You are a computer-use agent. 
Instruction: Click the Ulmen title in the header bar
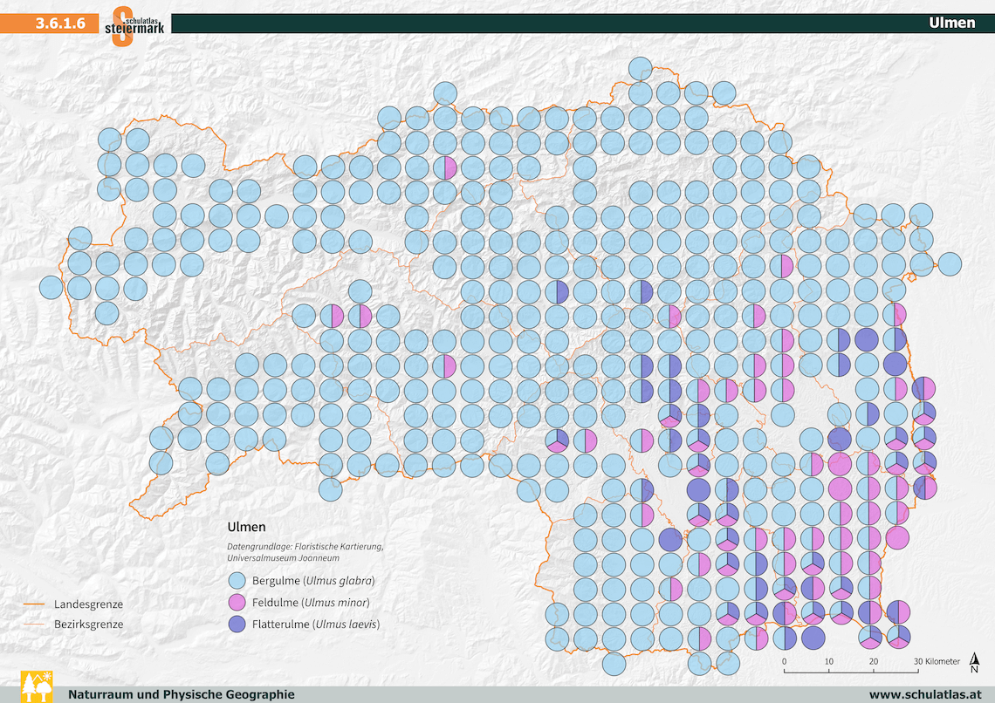951,24
